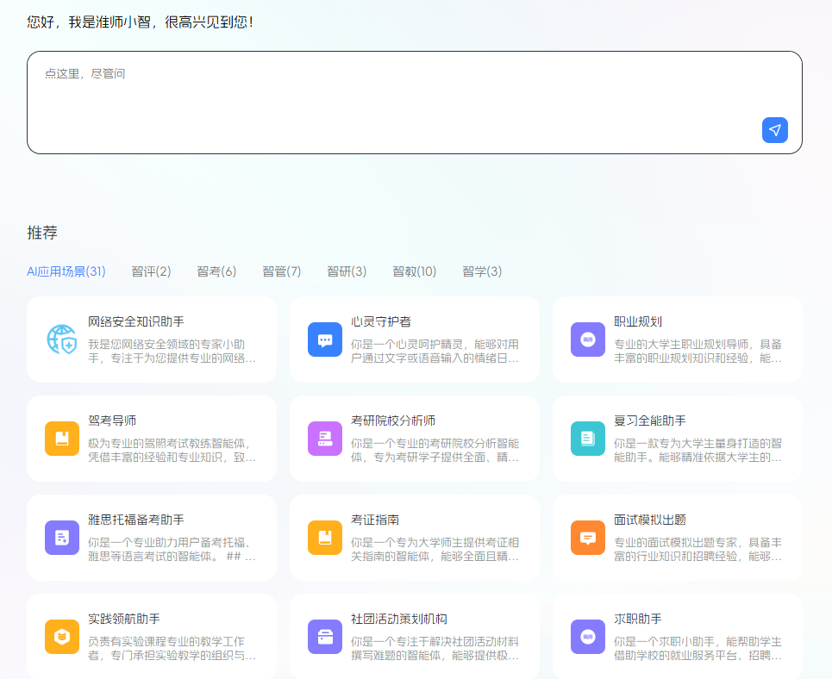The height and width of the screenshot is (679, 832).
Task: Select the 考研院校分析师 purple icon
Action: point(324,439)
